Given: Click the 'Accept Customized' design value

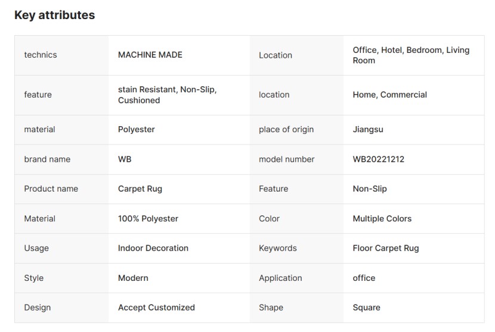Looking at the screenshot, I should pos(156,308).
